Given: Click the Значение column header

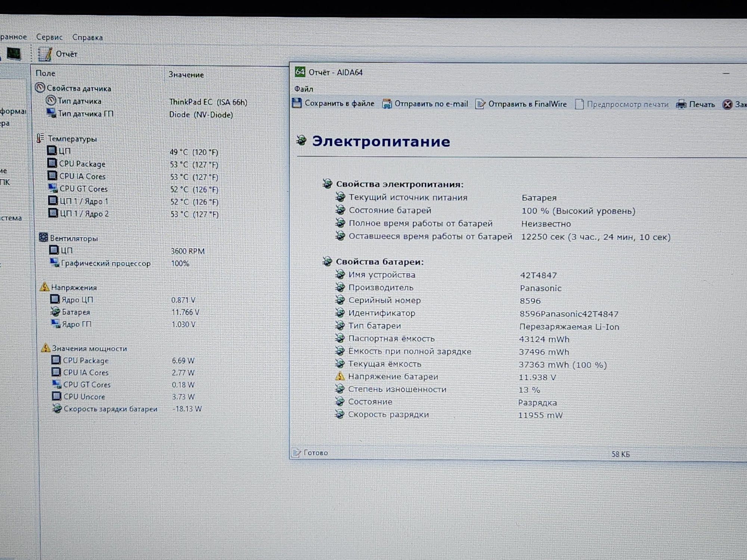Looking at the screenshot, I should point(186,75).
